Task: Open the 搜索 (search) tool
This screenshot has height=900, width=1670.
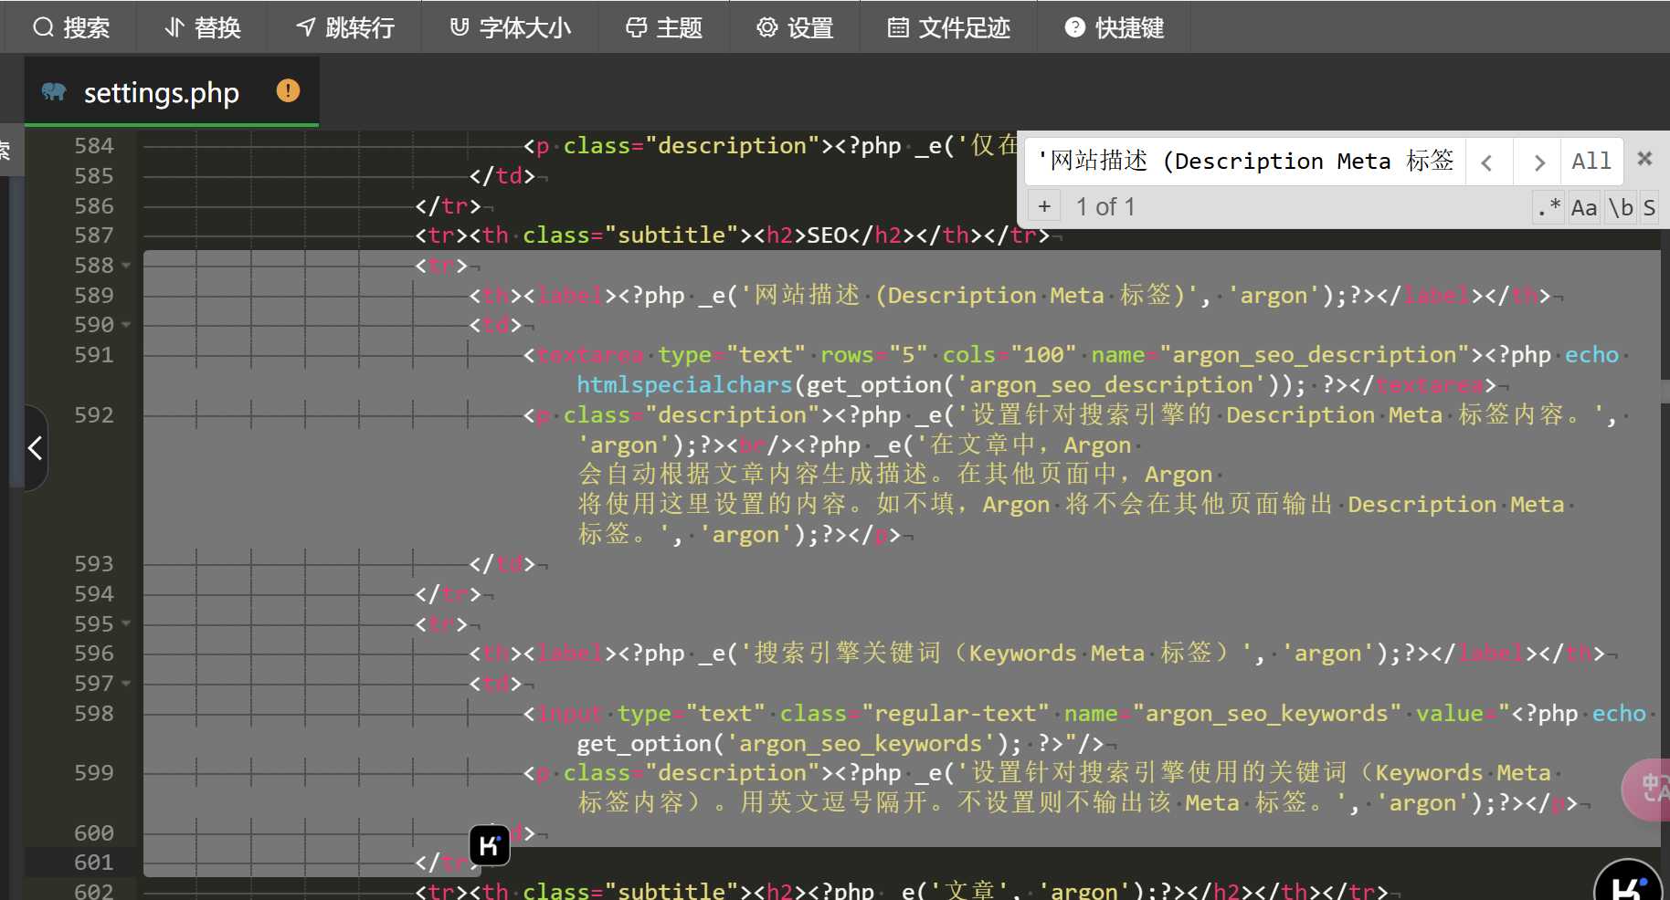Action: tap(71, 27)
